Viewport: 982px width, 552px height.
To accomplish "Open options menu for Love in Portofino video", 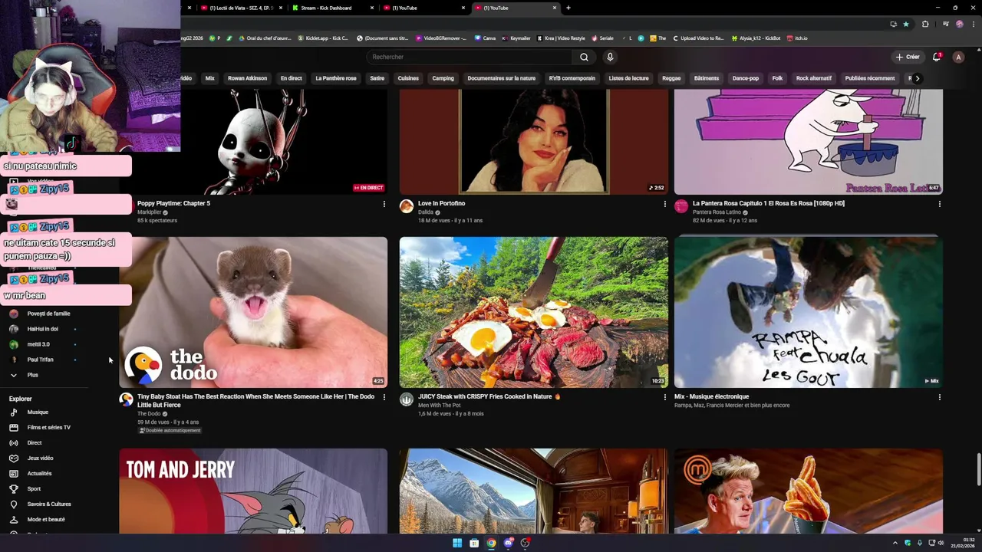I will [665, 204].
